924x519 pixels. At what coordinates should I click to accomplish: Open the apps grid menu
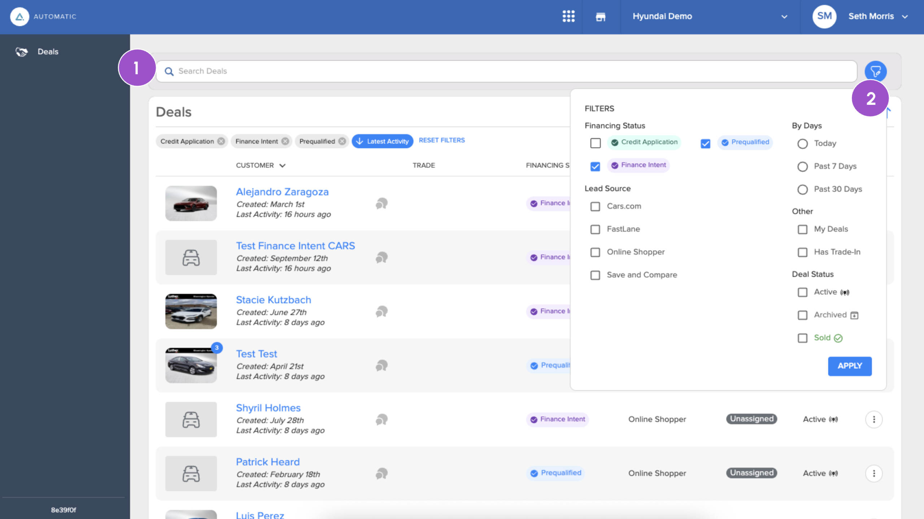(568, 16)
